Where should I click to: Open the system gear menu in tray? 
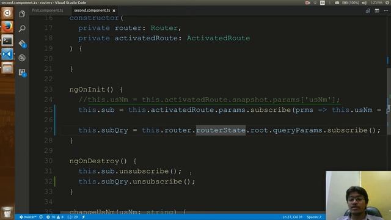(388, 2)
